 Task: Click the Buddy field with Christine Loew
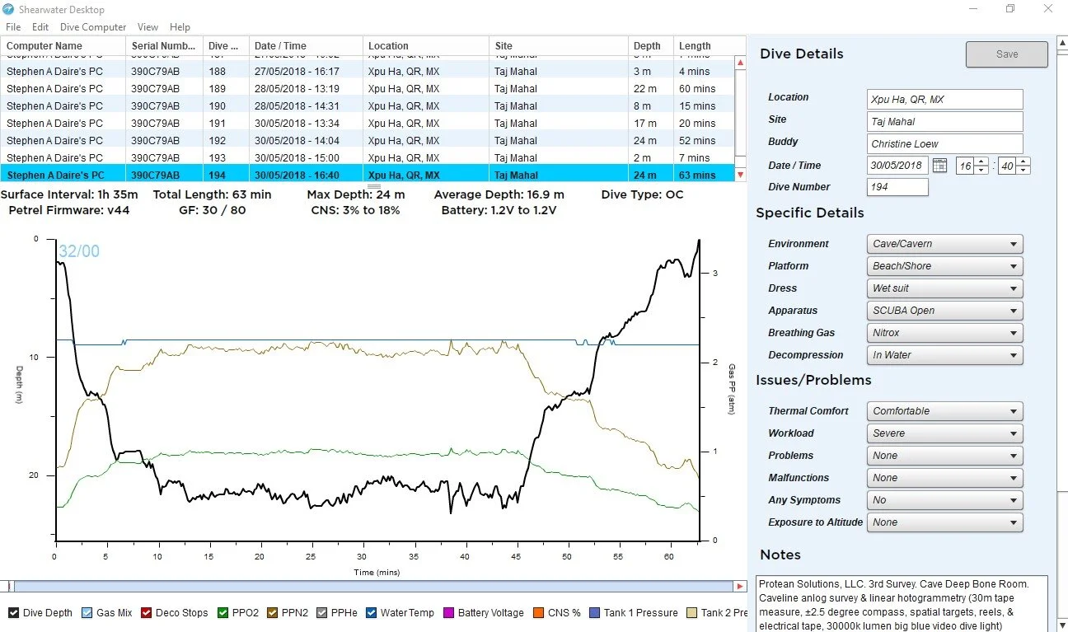click(x=944, y=144)
